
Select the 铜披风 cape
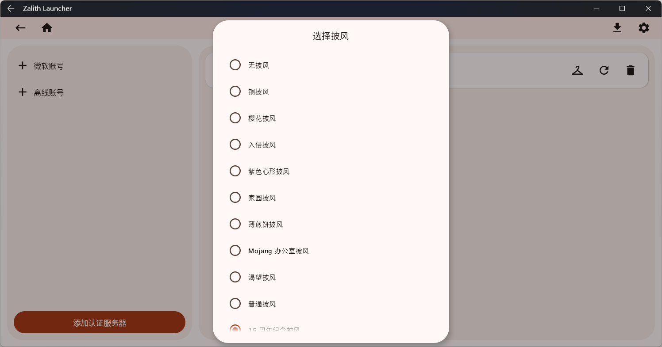(x=235, y=91)
